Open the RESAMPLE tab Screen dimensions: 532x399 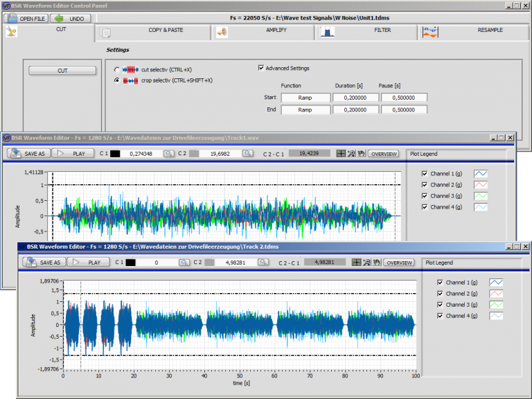coord(490,30)
